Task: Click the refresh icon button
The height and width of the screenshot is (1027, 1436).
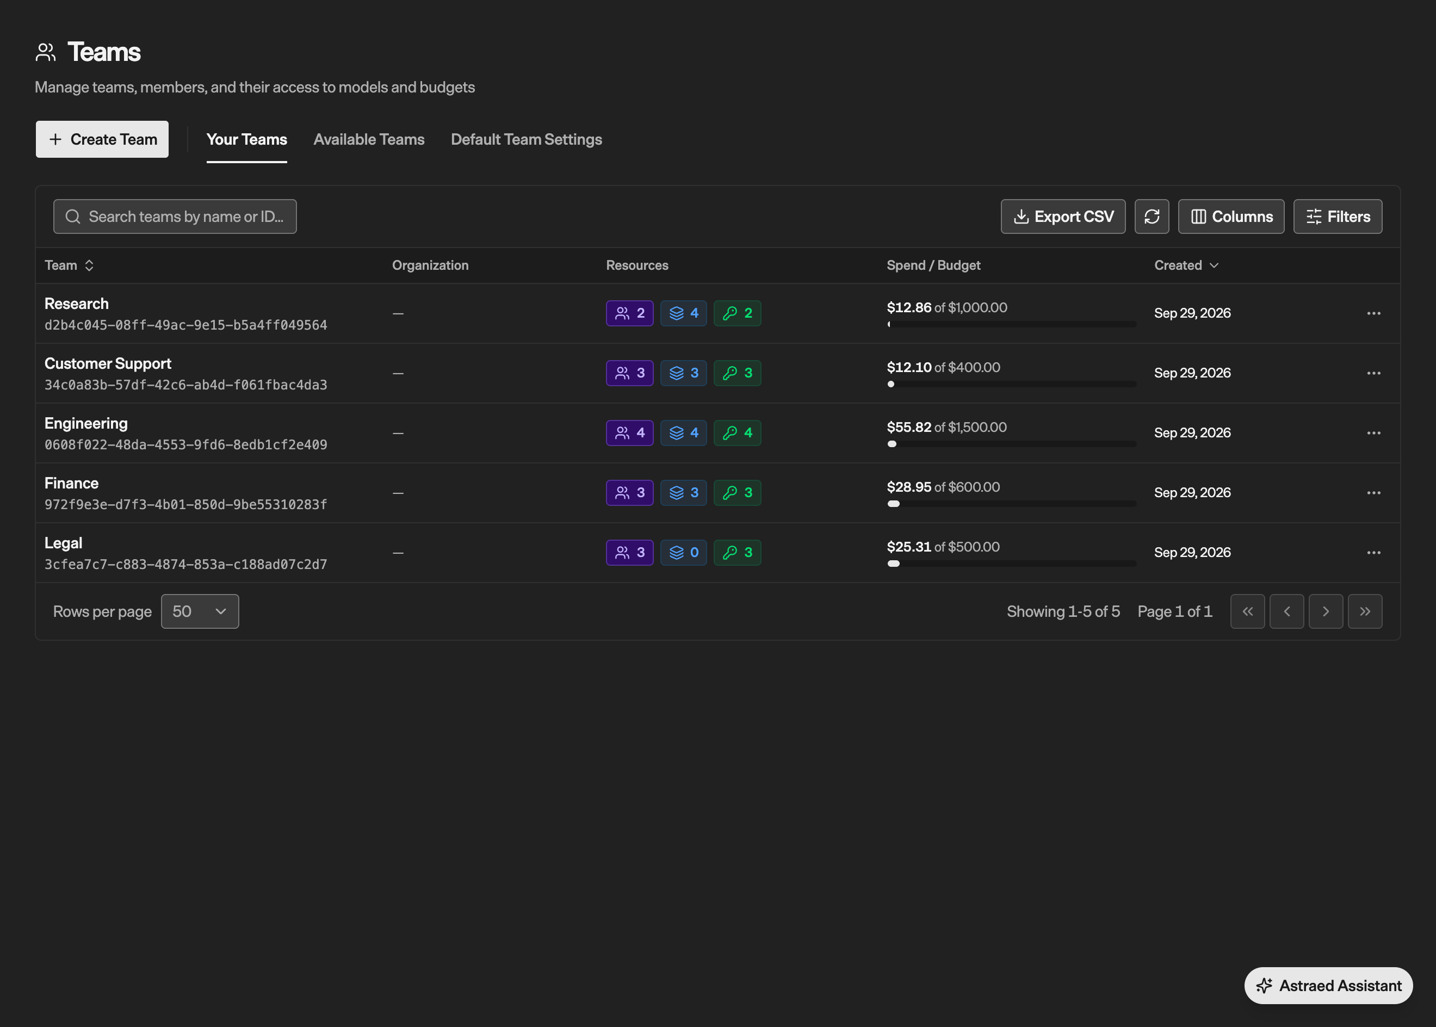Action: [1152, 216]
